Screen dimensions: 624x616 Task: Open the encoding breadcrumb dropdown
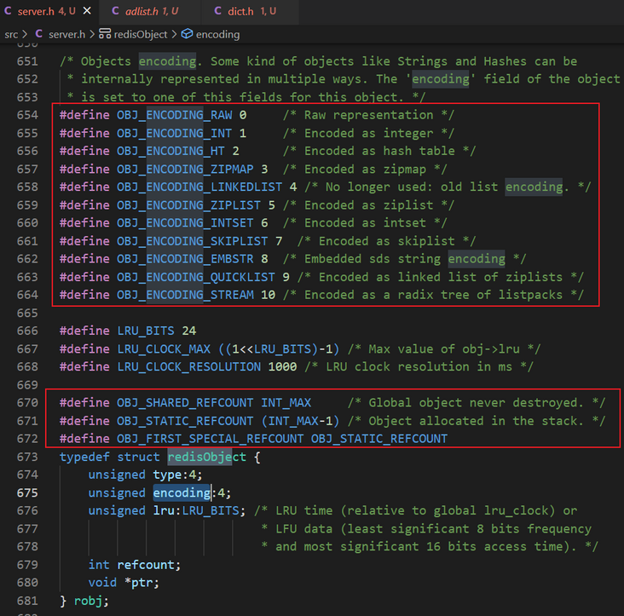pyautogui.click(x=217, y=34)
